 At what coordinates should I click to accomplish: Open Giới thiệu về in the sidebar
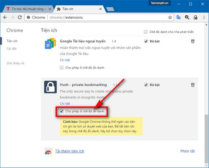pyautogui.click(x=15, y=63)
